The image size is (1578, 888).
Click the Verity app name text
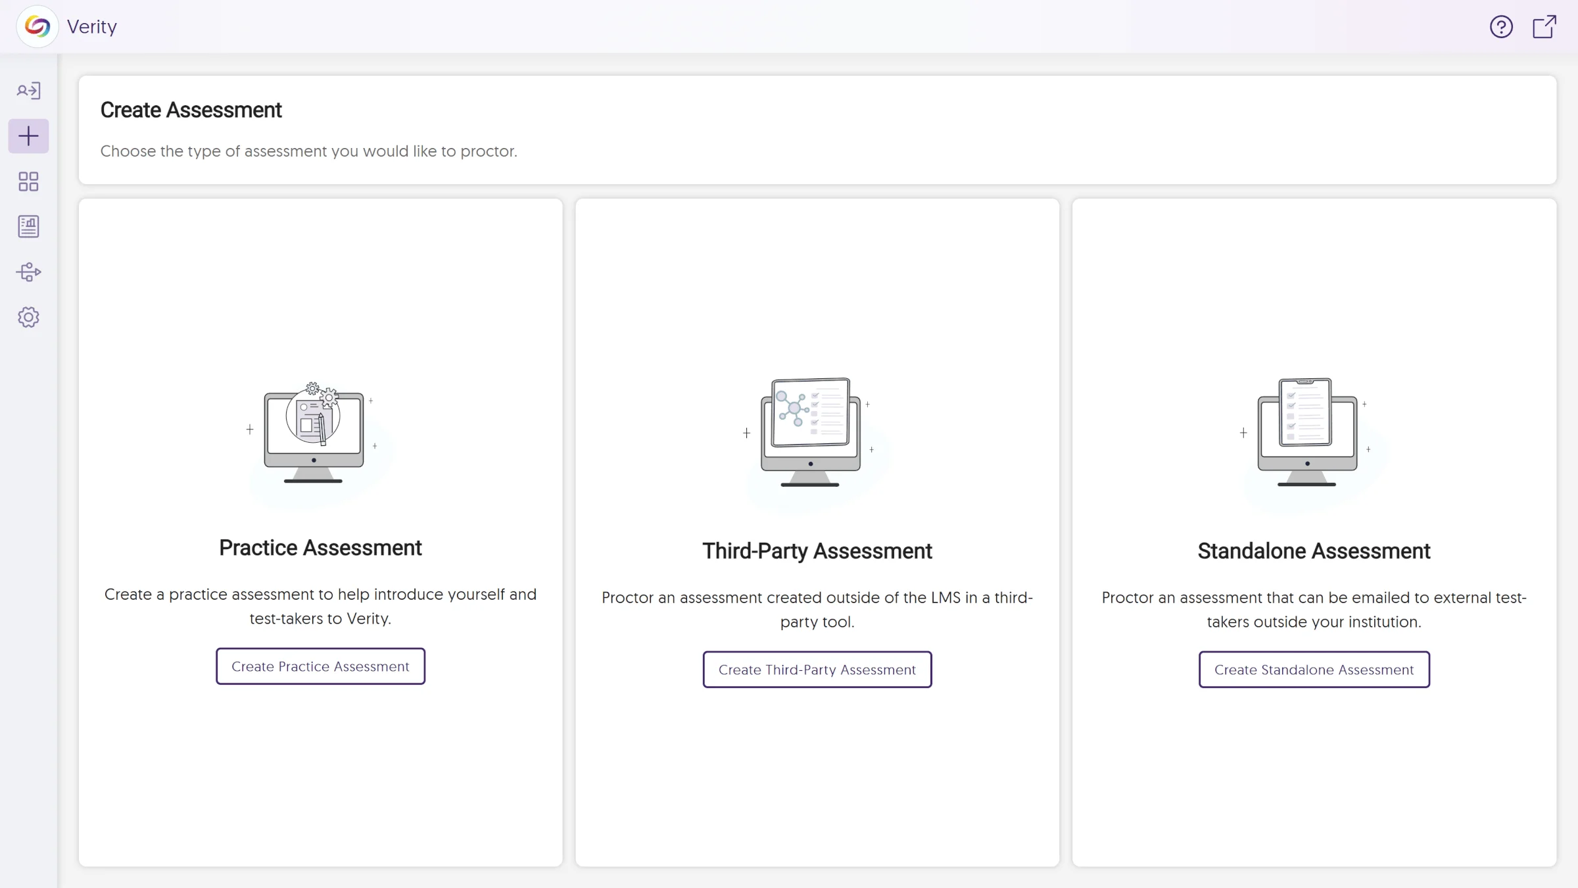tap(92, 27)
